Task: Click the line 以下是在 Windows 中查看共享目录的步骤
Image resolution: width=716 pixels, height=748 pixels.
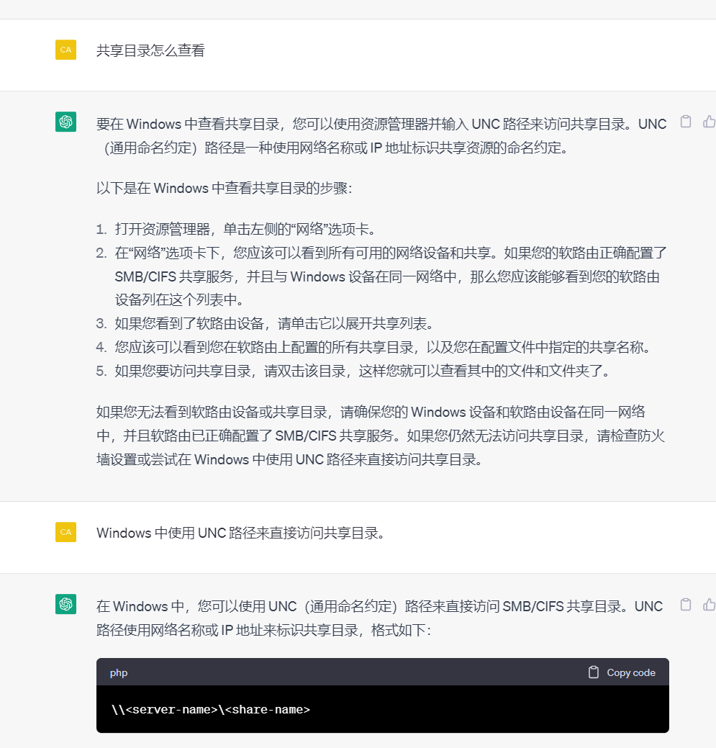Action: (224, 188)
